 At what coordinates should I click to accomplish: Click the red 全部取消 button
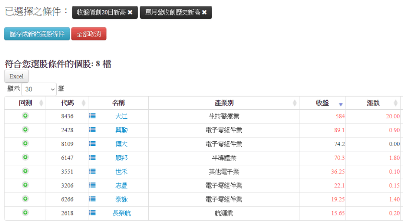click(x=89, y=34)
